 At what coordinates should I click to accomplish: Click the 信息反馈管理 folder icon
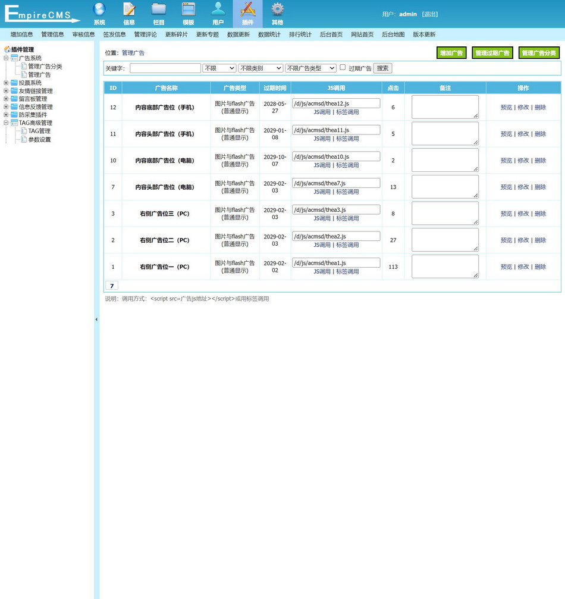tap(14, 106)
